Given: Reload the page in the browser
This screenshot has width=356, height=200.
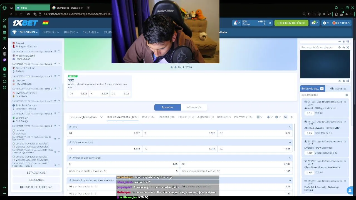Looking at the screenshot, I should (x=21, y=14).
